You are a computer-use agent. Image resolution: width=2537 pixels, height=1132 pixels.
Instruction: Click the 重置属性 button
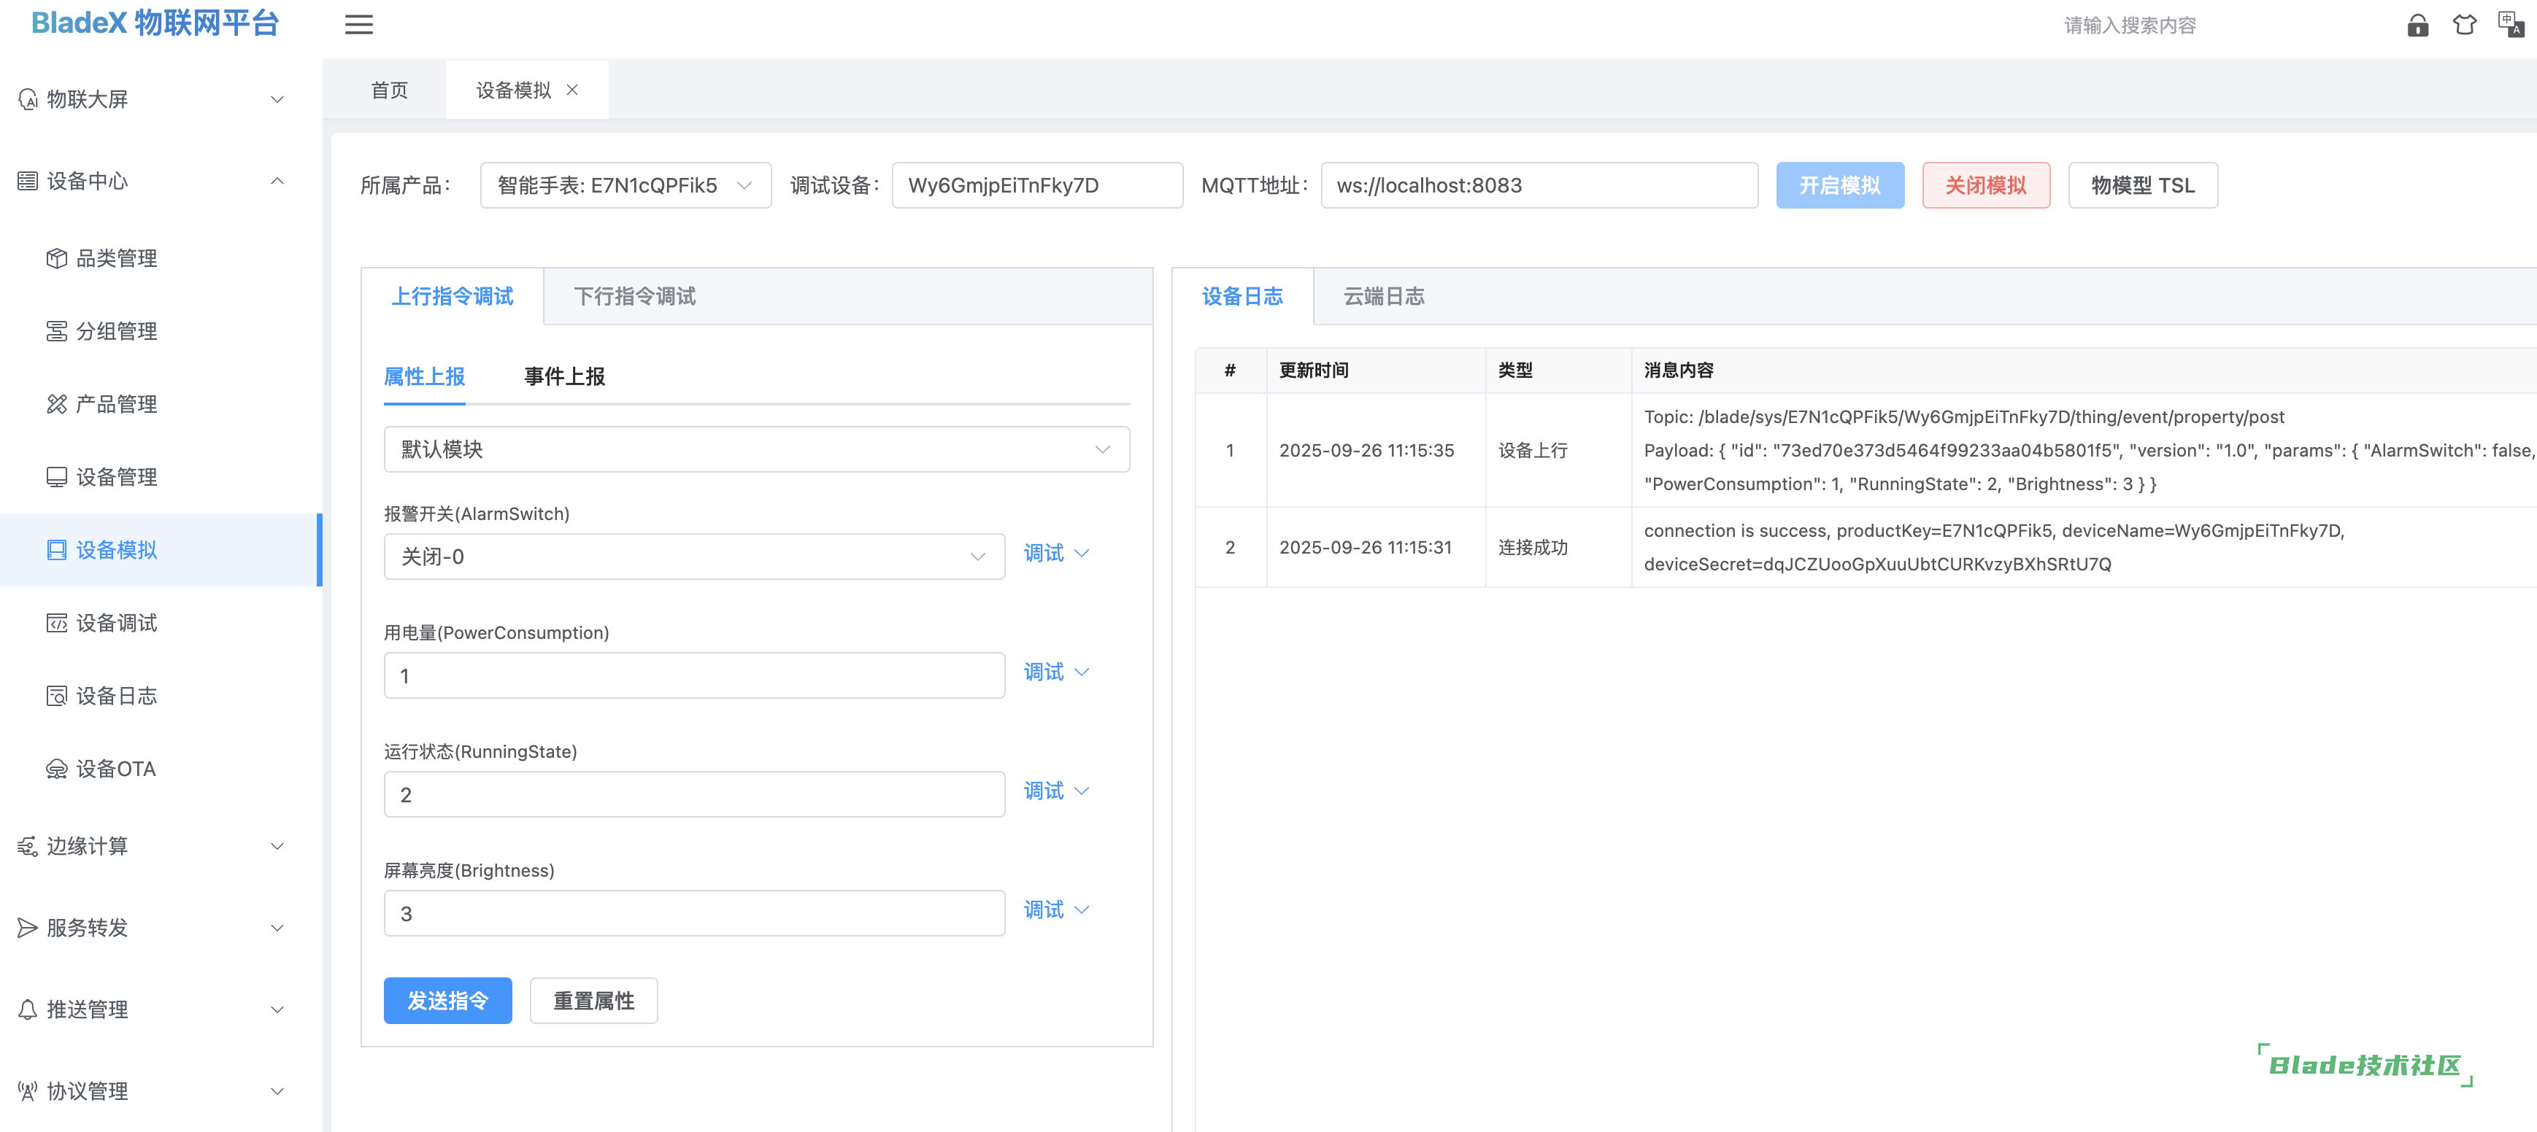point(594,1001)
